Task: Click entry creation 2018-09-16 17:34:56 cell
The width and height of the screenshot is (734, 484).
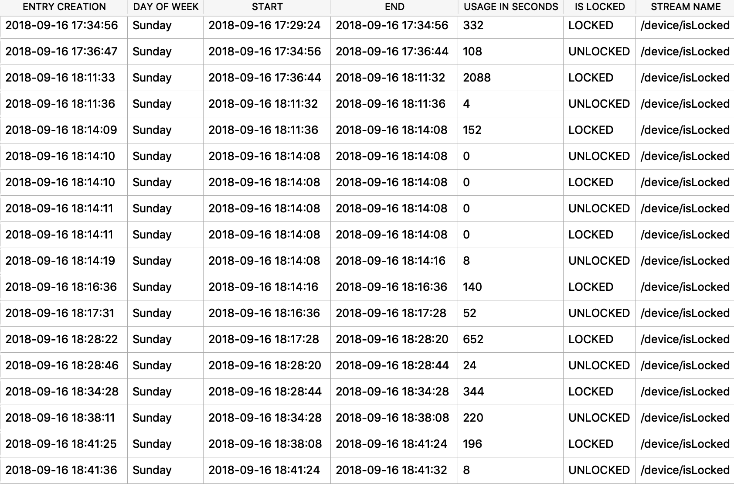Action: (x=64, y=25)
